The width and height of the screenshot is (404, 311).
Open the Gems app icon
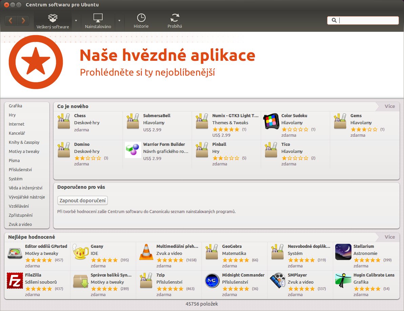pos(340,121)
